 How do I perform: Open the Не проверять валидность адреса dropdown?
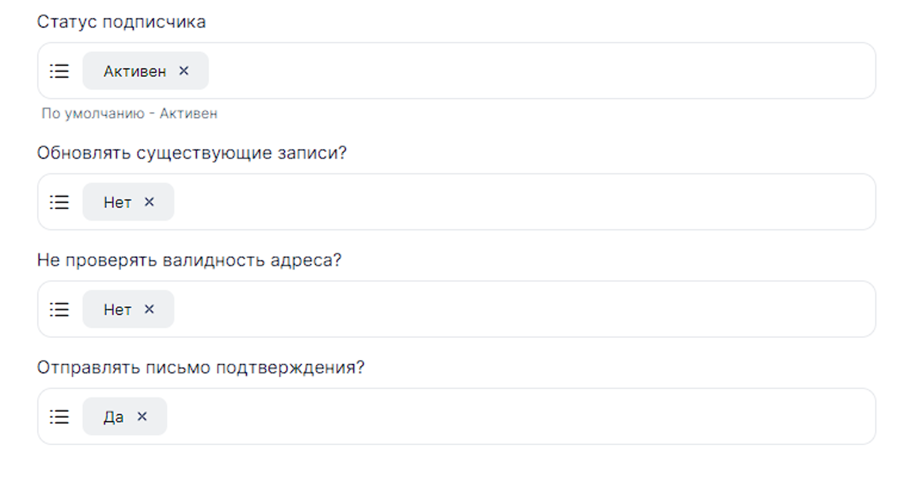[x=537, y=309]
